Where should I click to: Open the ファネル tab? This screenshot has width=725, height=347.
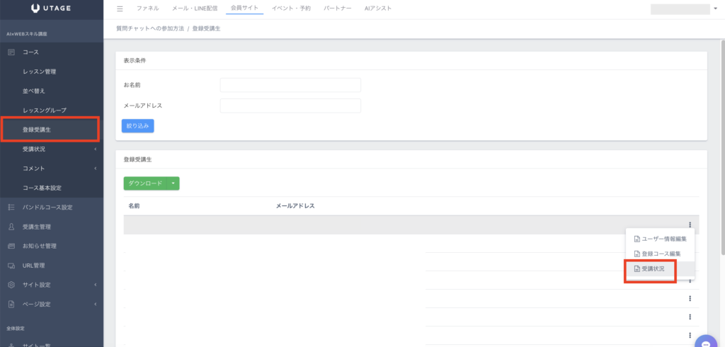pos(148,8)
